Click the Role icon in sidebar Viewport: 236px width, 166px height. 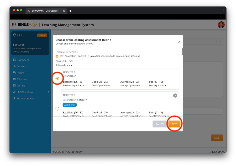pyautogui.click(x=14, y=35)
